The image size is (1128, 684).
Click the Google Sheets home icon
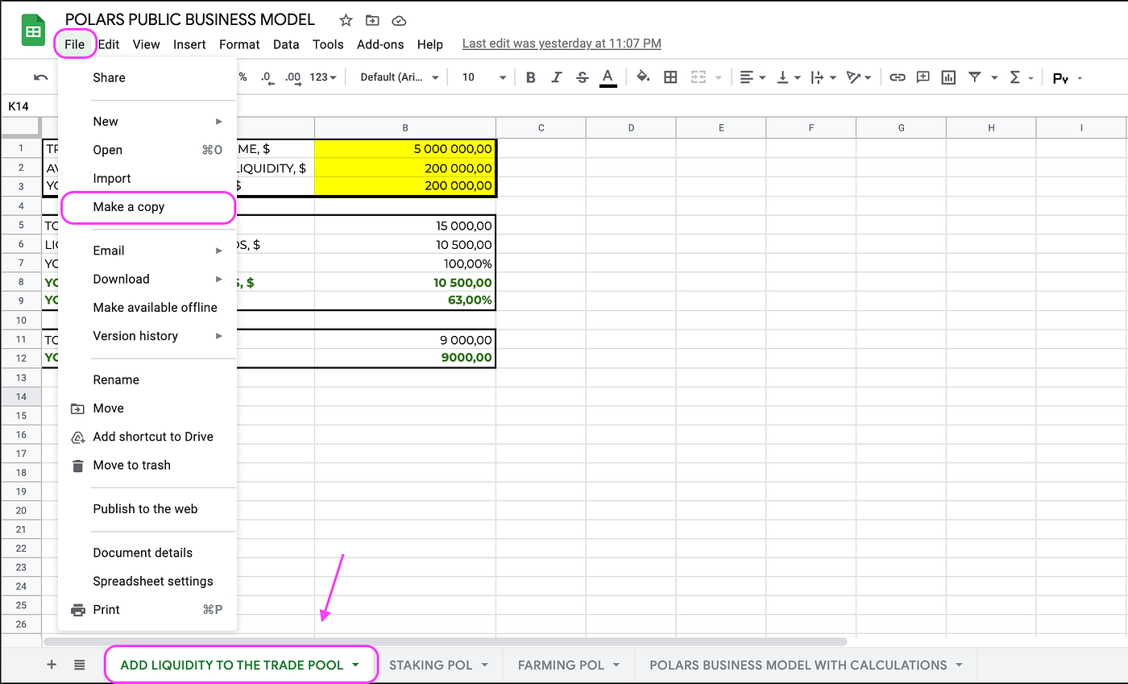pyautogui.click(x=33, y=31)
